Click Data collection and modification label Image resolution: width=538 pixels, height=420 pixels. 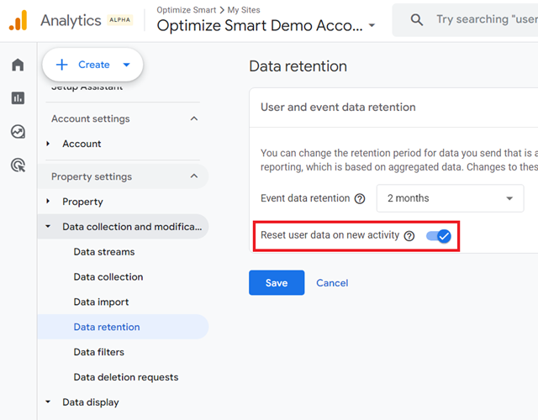[x=132, y=227]
